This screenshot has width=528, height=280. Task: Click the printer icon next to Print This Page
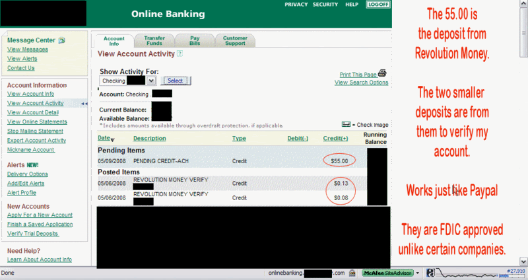click(382, 73)
